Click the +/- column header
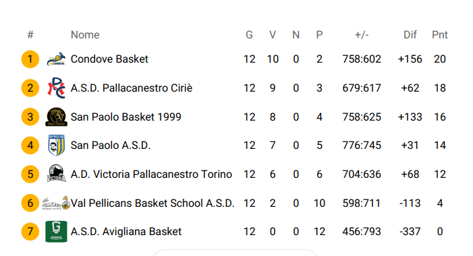The image size is (473, 256). pyautogui.click(x=362, y=35)
